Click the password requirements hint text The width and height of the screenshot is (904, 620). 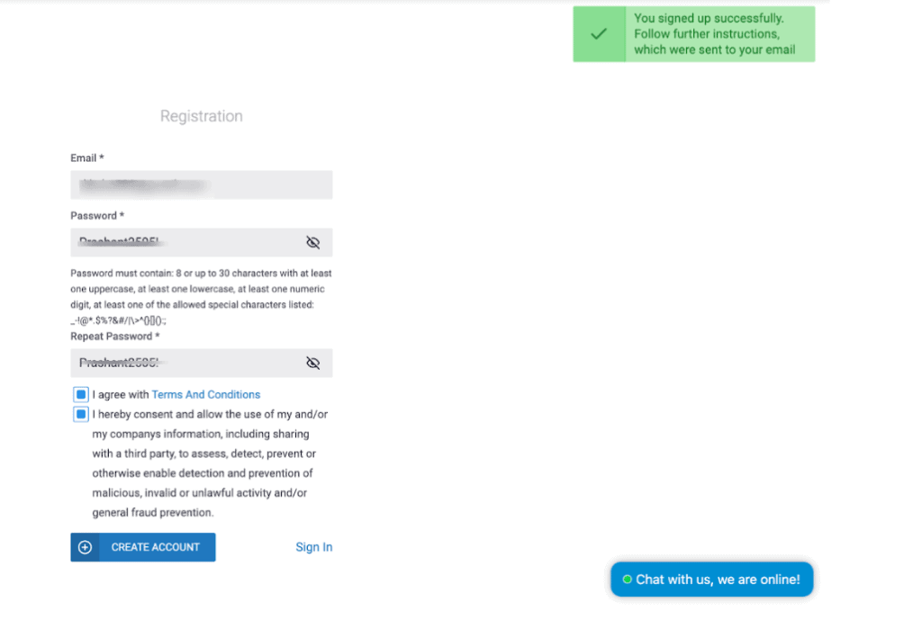coord(201,297)
